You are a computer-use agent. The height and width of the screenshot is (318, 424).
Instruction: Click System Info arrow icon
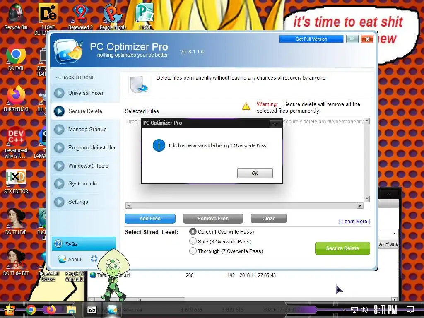pos(59,184)
